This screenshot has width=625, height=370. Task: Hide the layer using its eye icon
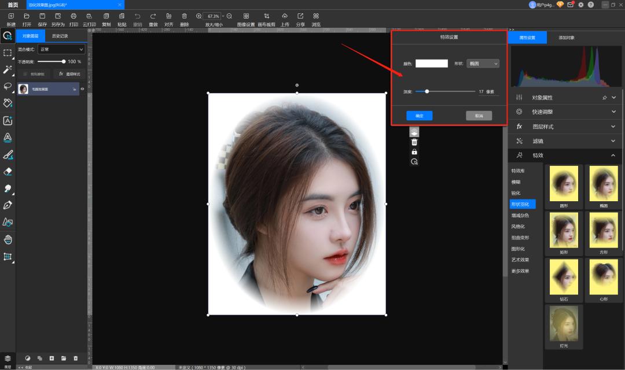pyautogui.click(x=82, y=89)
